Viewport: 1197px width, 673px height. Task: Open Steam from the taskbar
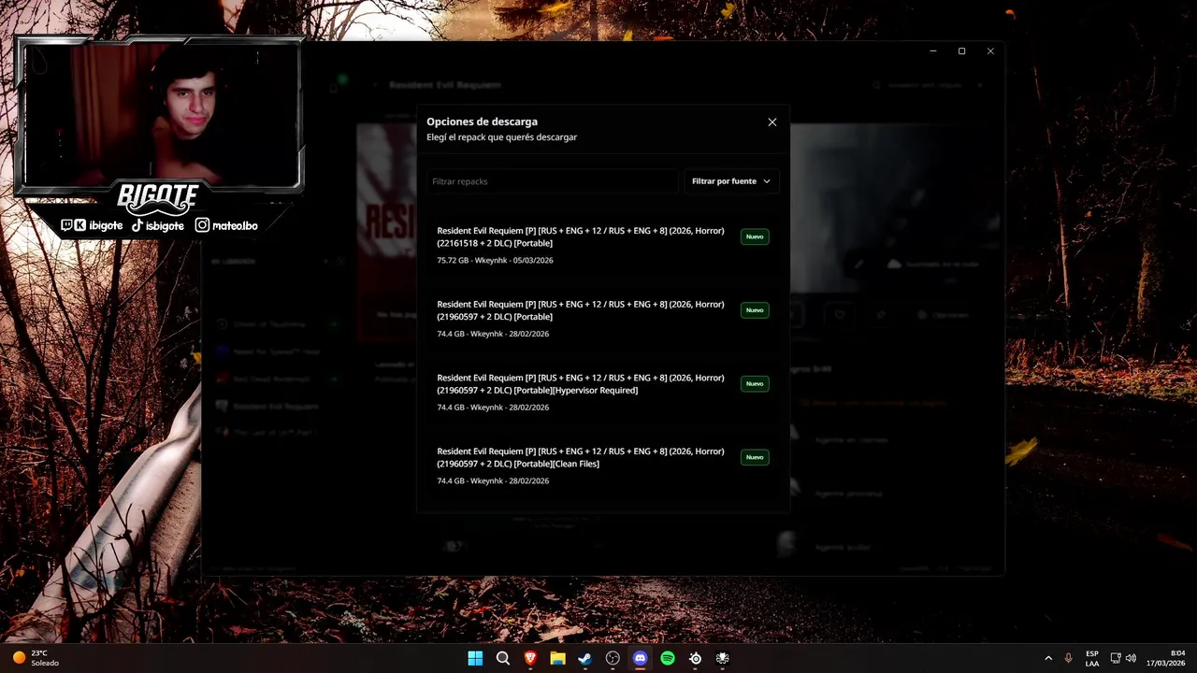[x=584, y=658]
